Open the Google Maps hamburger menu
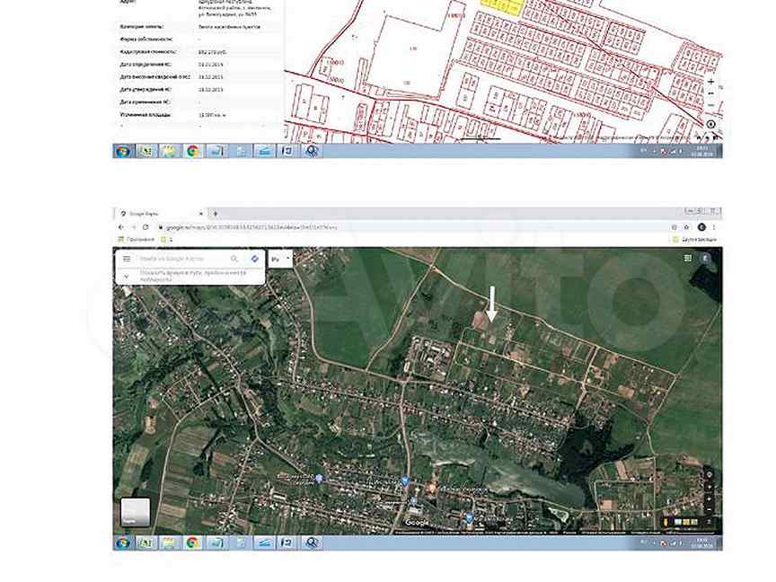The height and width of the screenshot is (582, 776). (127, 259)
